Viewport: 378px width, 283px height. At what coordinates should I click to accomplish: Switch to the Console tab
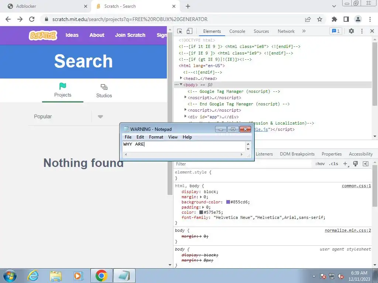pyautogui.click(x=237, y=31)
